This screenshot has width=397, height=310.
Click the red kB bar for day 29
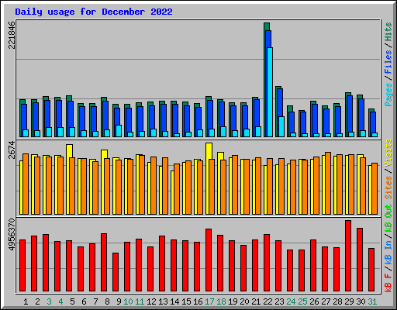coord(348,256)
